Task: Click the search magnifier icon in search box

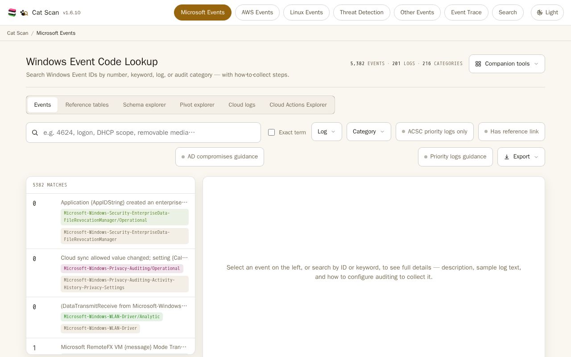Action: tap(35, 133)
